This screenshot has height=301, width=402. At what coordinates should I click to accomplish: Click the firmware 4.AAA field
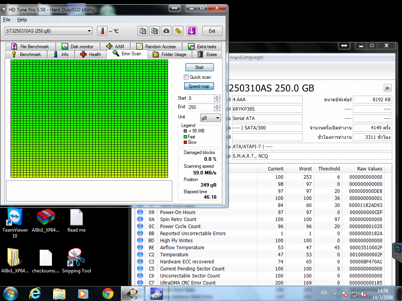click(267, 100)
